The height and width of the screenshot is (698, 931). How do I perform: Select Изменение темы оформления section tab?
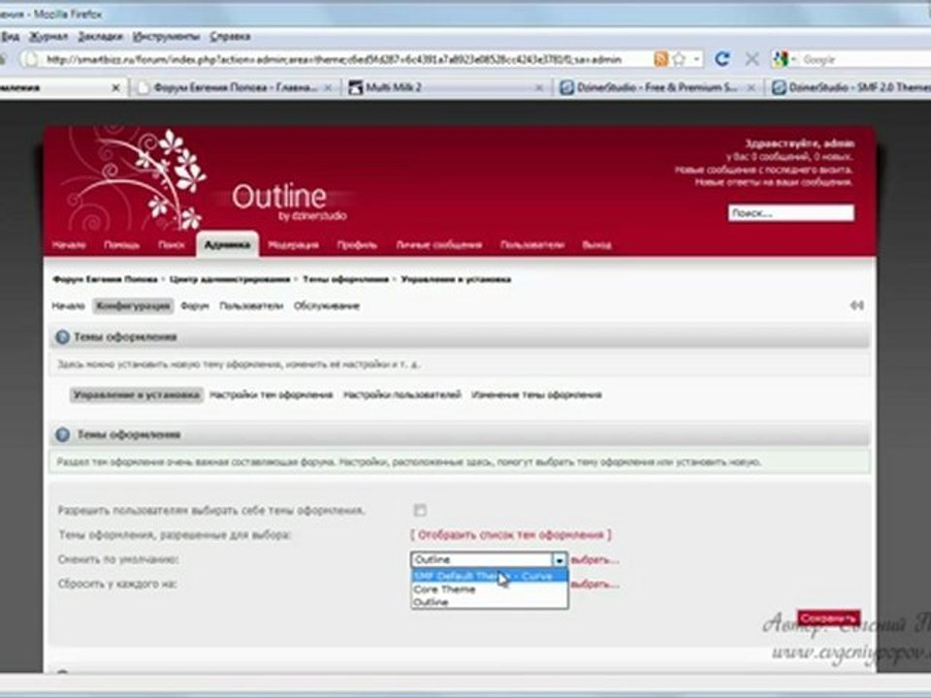point(536,395)
